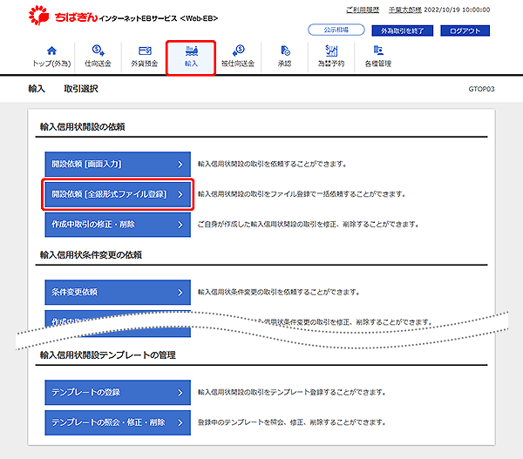Click the ログアウト button

(x=465, y=30)
